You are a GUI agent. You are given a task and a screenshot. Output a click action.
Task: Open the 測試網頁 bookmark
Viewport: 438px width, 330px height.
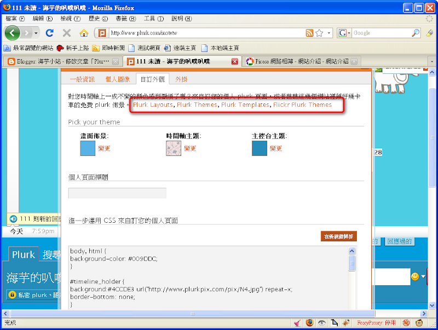click(x=144, y=48)
